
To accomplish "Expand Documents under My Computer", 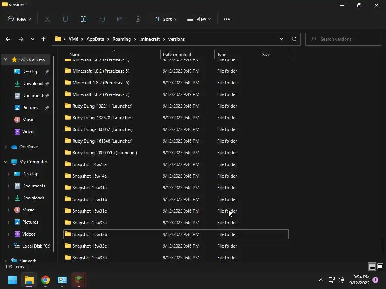I will (x=8, y=186).
